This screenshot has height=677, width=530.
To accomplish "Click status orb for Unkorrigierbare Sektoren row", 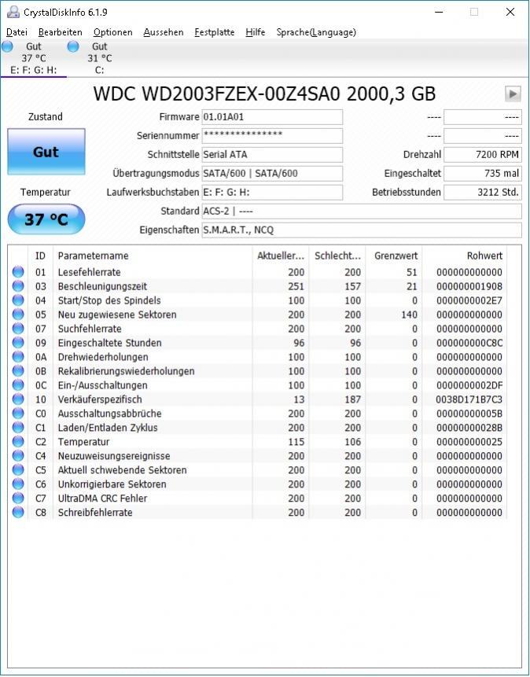I will click(x=18, y=484).
